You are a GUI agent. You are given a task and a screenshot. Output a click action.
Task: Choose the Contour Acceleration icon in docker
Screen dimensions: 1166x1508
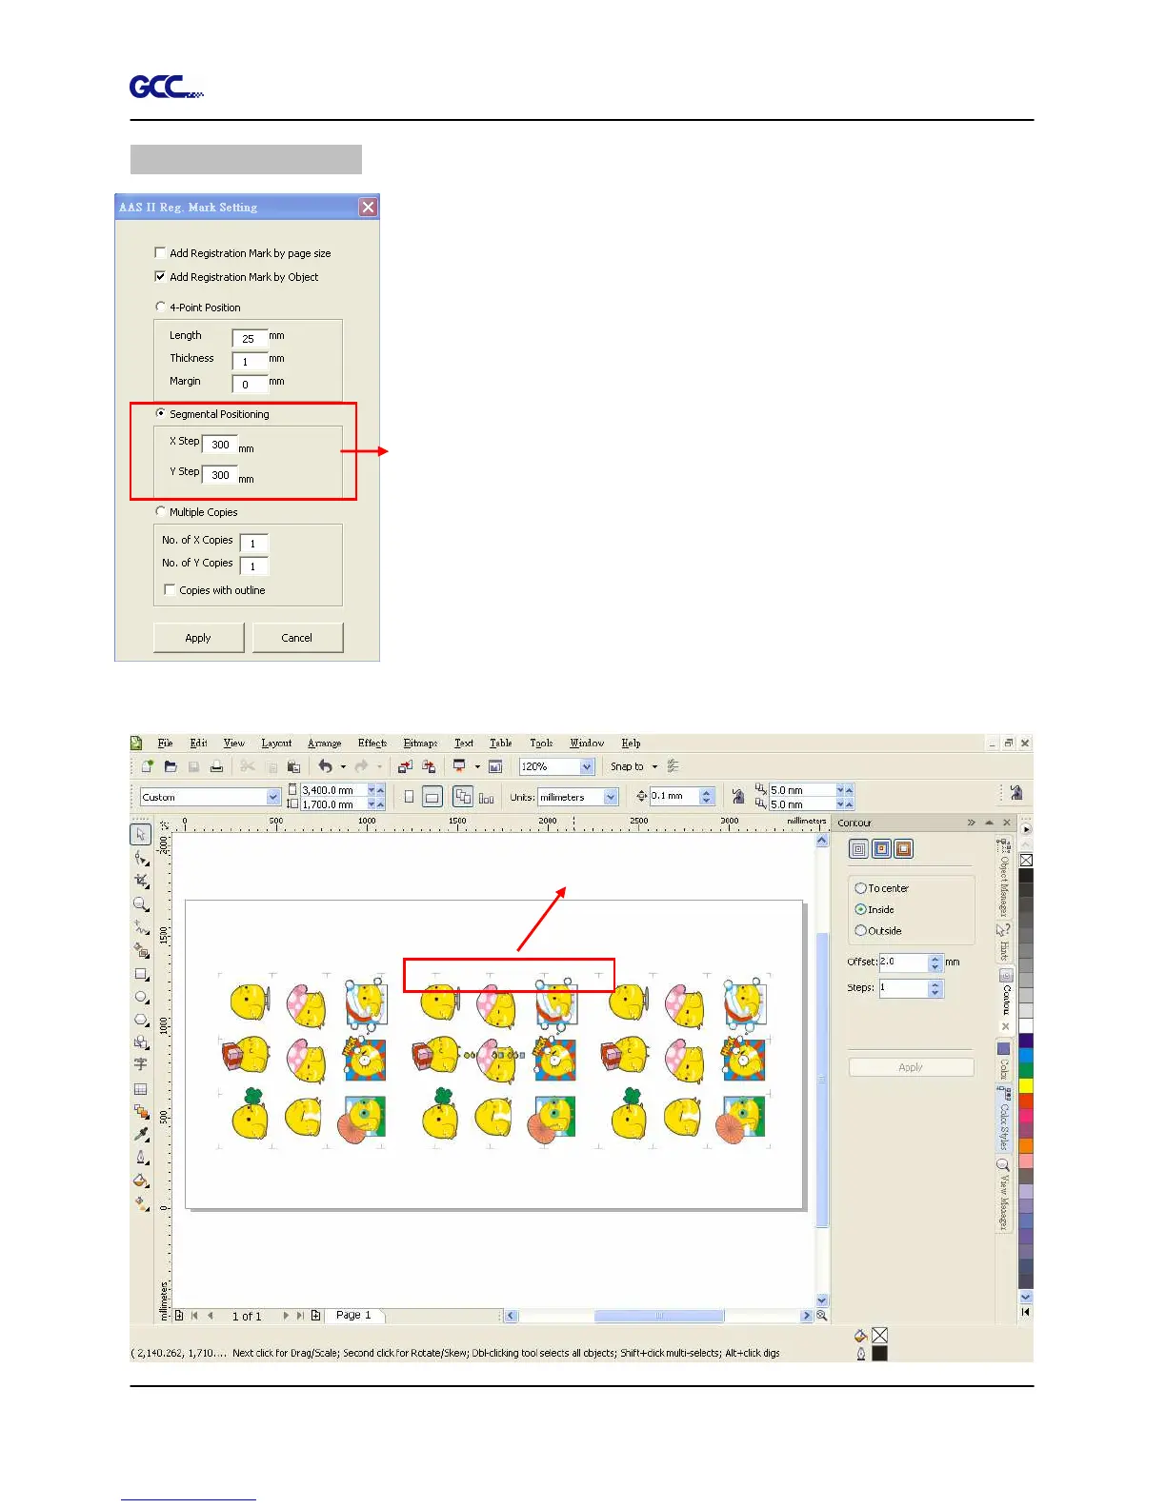tap(903, 848)
